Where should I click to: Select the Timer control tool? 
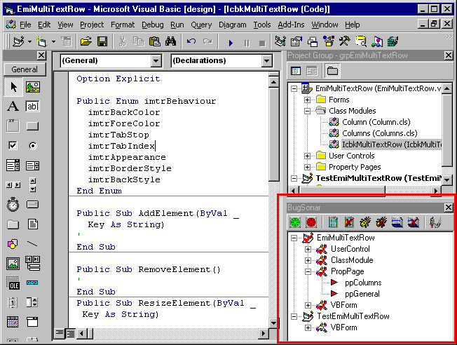(13, 204)
